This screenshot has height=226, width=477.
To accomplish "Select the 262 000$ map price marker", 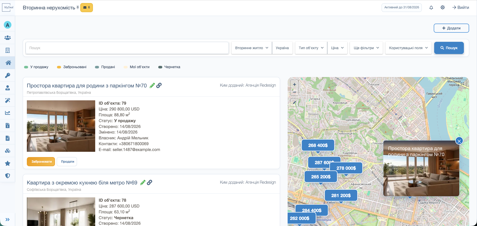I will coord(302,218).
